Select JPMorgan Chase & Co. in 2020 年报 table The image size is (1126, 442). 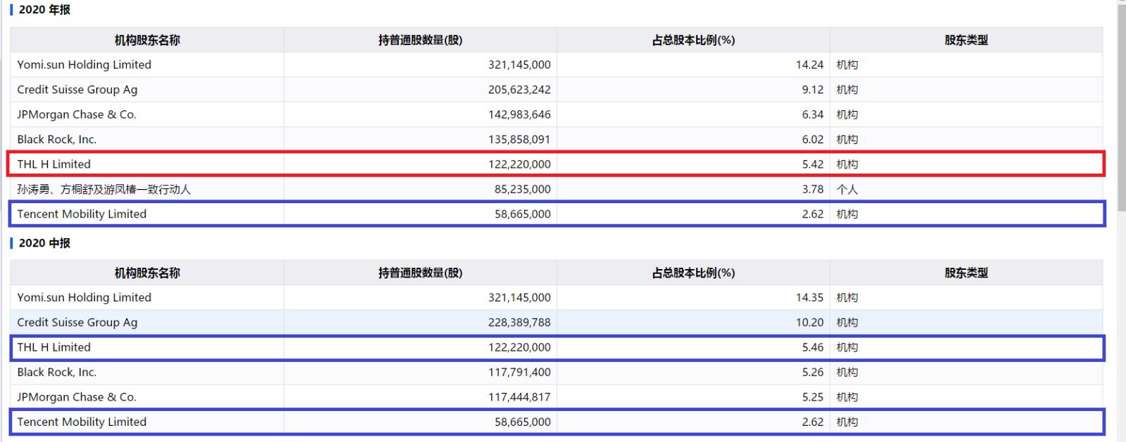tap(77, 115)
